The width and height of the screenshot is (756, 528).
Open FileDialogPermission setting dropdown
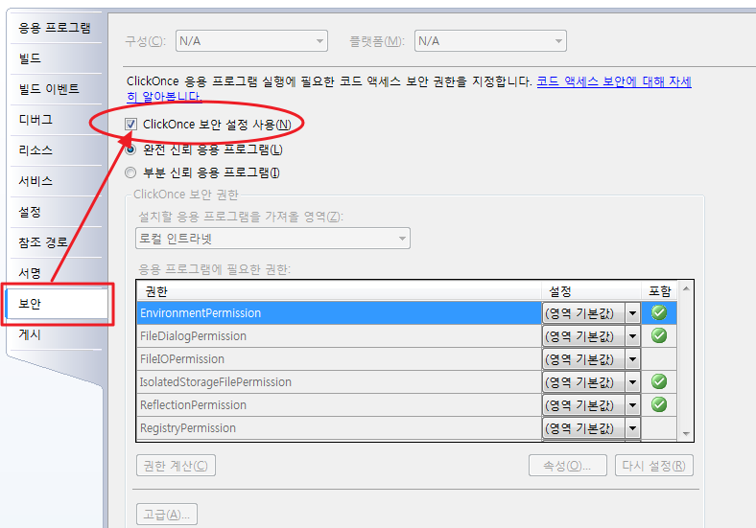pos(632,336)
